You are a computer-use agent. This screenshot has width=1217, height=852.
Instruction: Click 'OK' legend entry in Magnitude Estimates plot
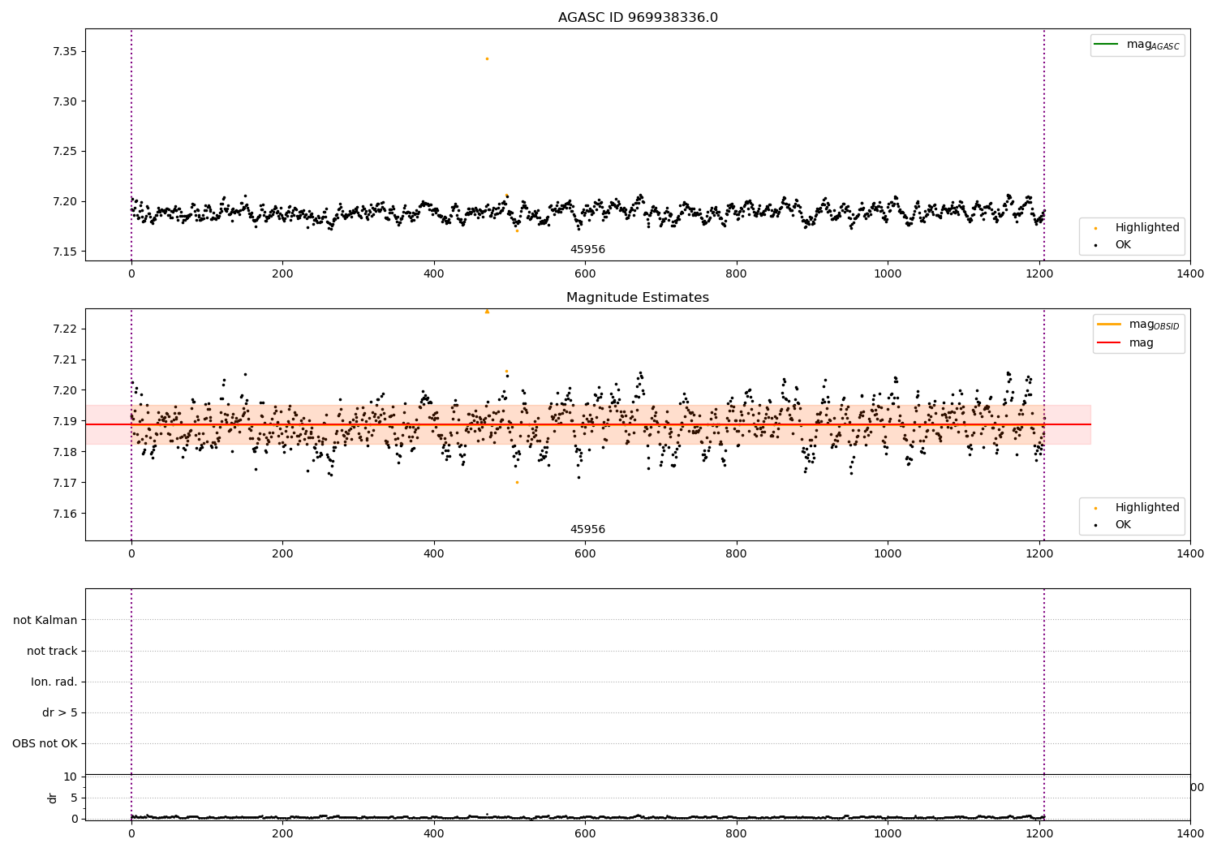(1113, 525)
